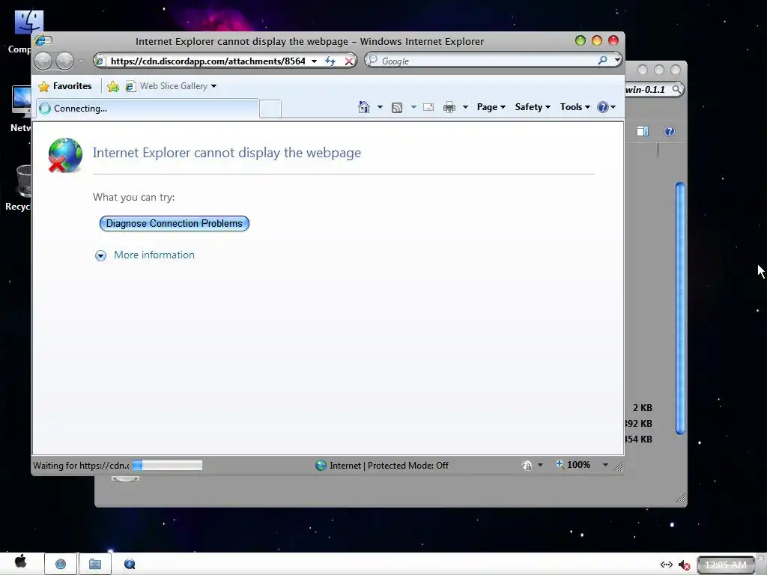Open the Home button dropdown arrow
Image resolution: width=767 pixels, height=575 pixels.
click(380, 107)
